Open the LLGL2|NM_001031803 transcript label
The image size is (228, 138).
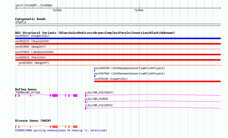click(x=99, y=92)
